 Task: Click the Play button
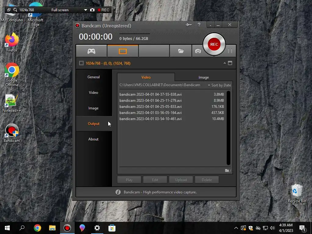[x=129, y=180]
